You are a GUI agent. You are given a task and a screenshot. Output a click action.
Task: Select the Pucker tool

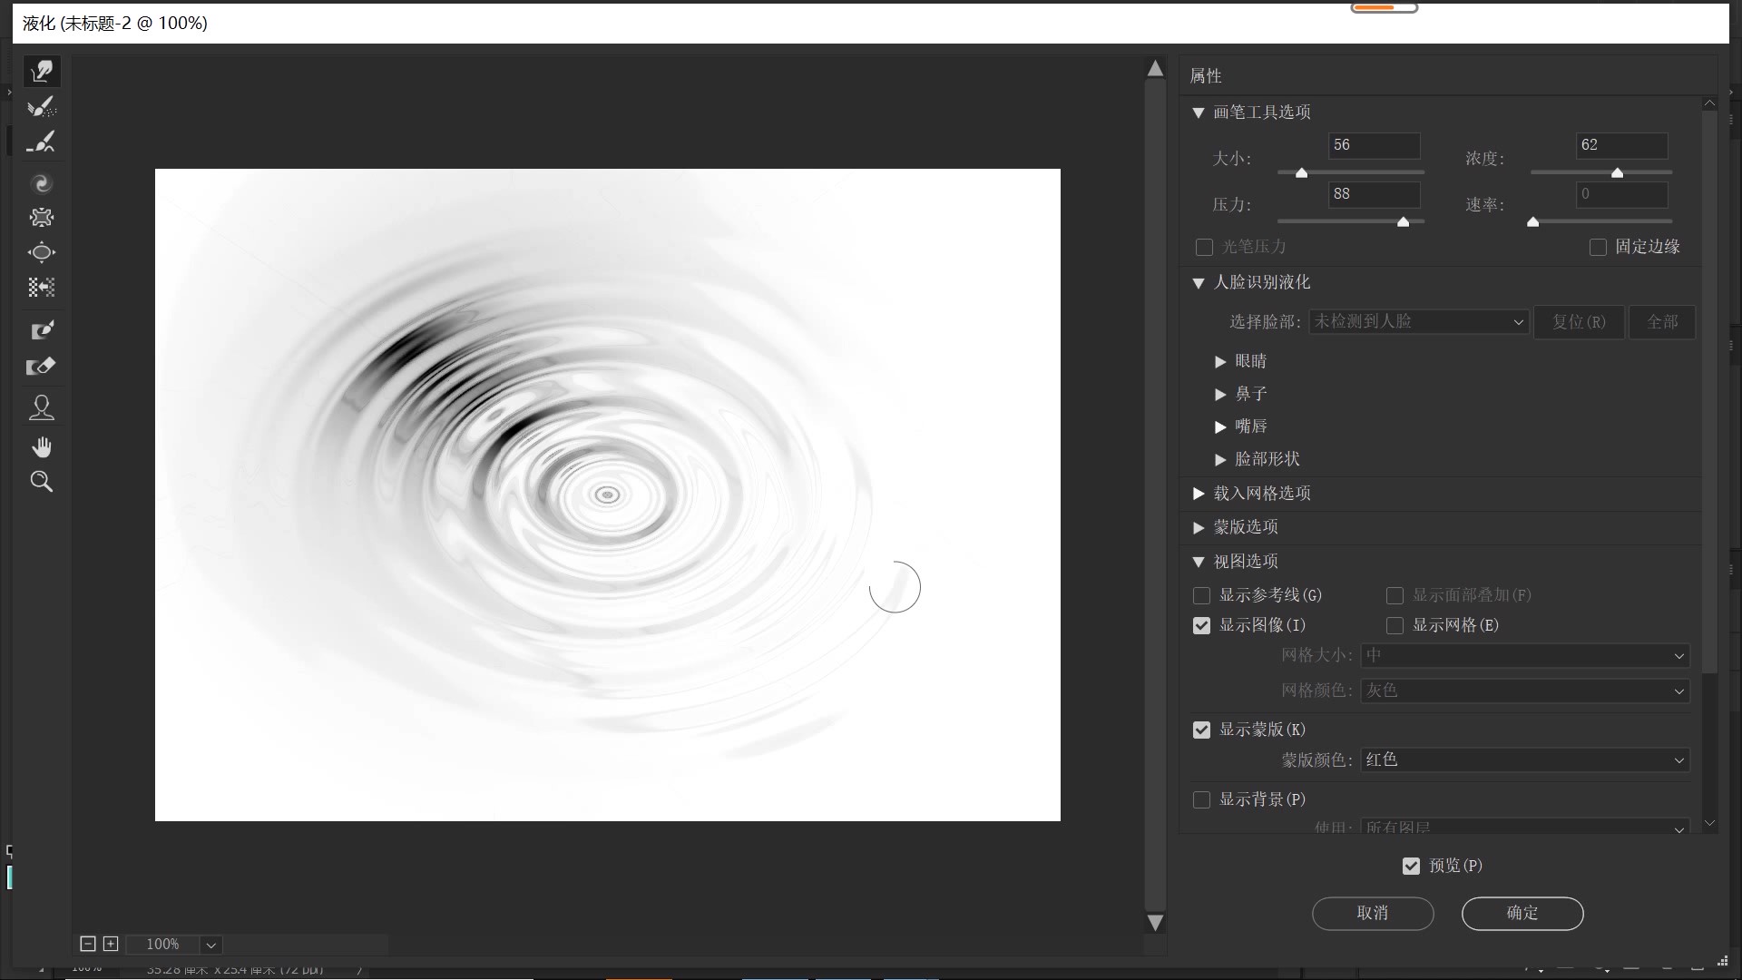(x=42, y=218)
